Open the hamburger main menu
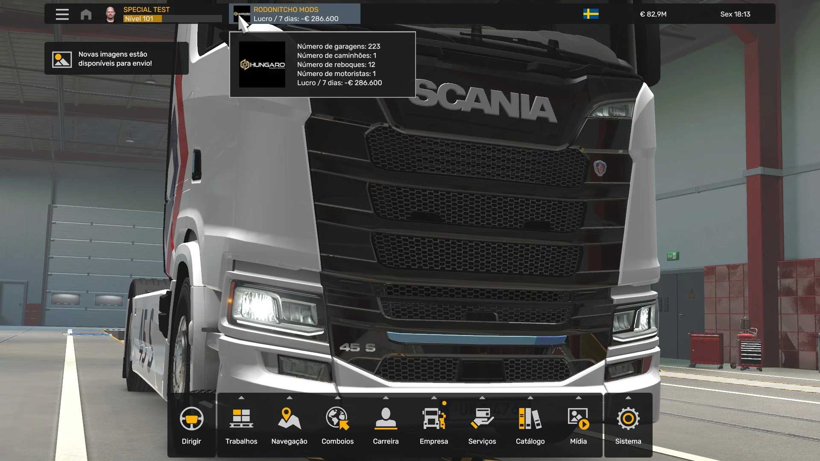The height and width of the screenshot is (461, 820). click(x=62, y=14)
